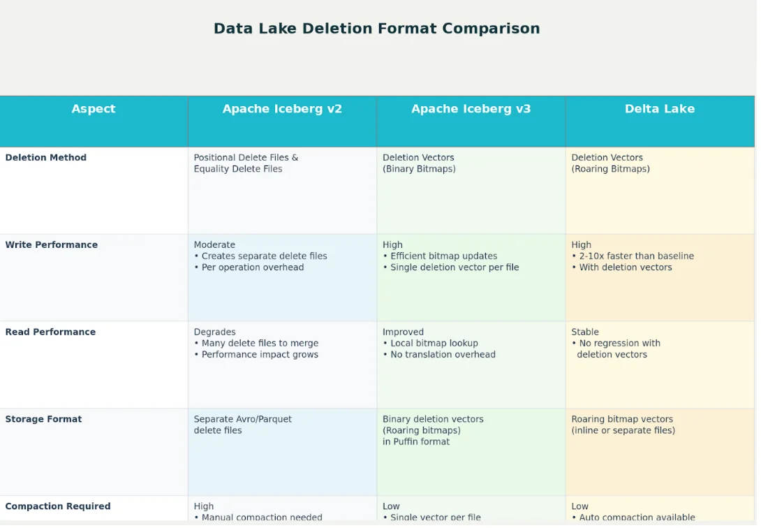Click the Apache Iceberg v2 column header
The image size is (761, 528).
(282, 109)
